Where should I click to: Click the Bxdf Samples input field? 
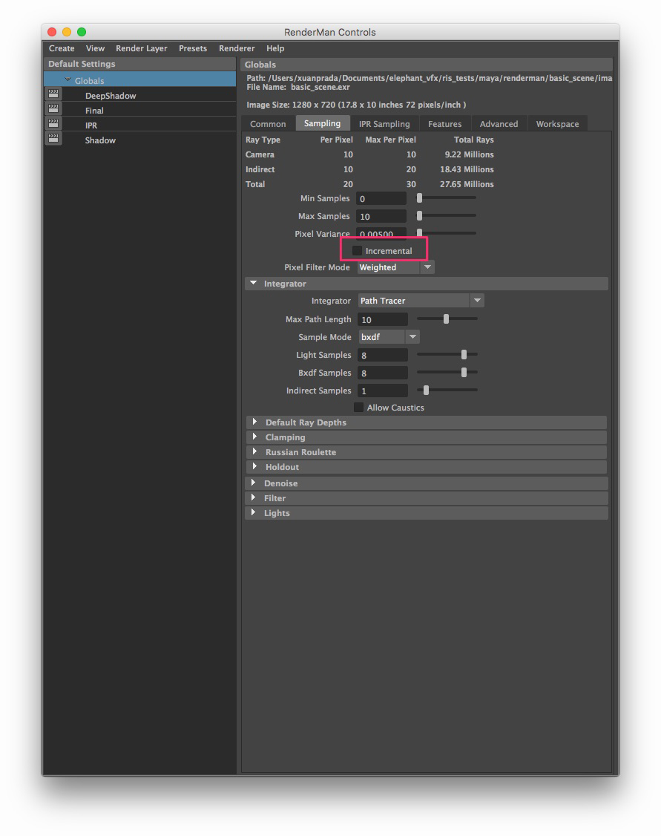(383, 373)
